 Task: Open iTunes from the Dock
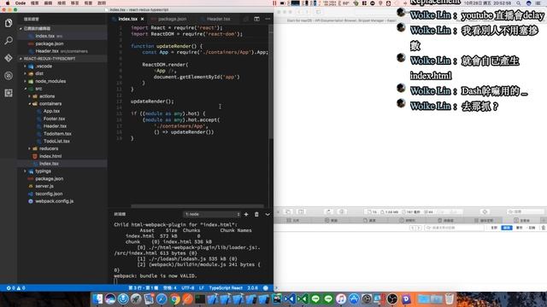341,299
